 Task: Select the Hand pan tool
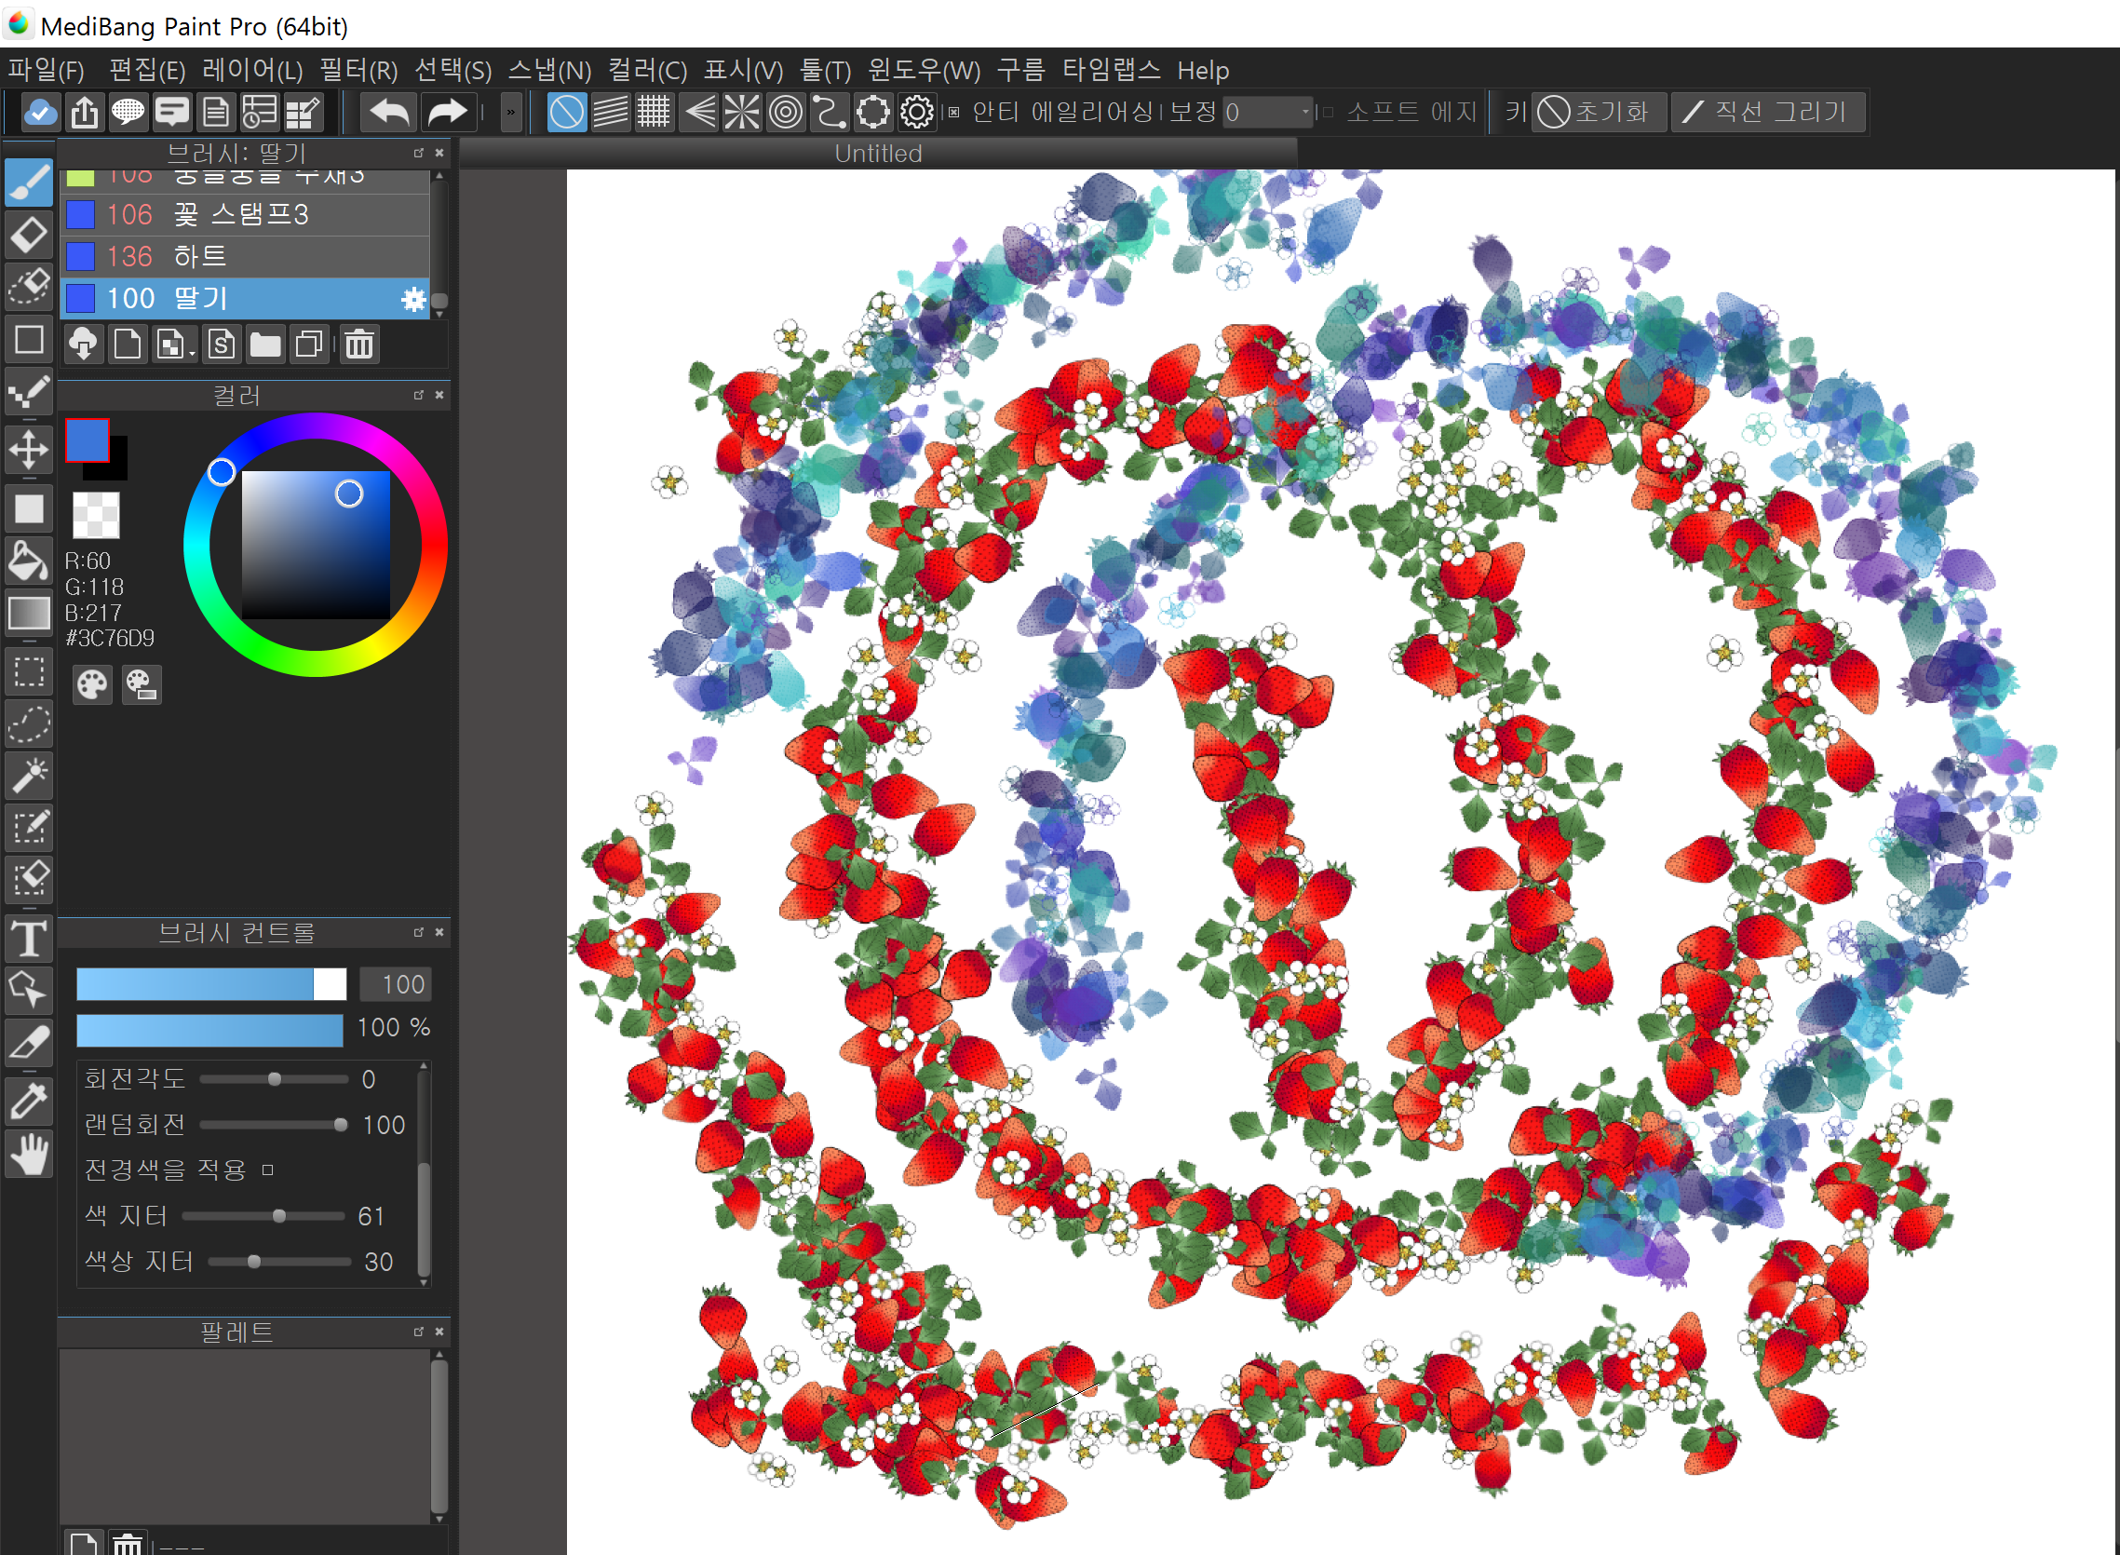coord(29,1154)
